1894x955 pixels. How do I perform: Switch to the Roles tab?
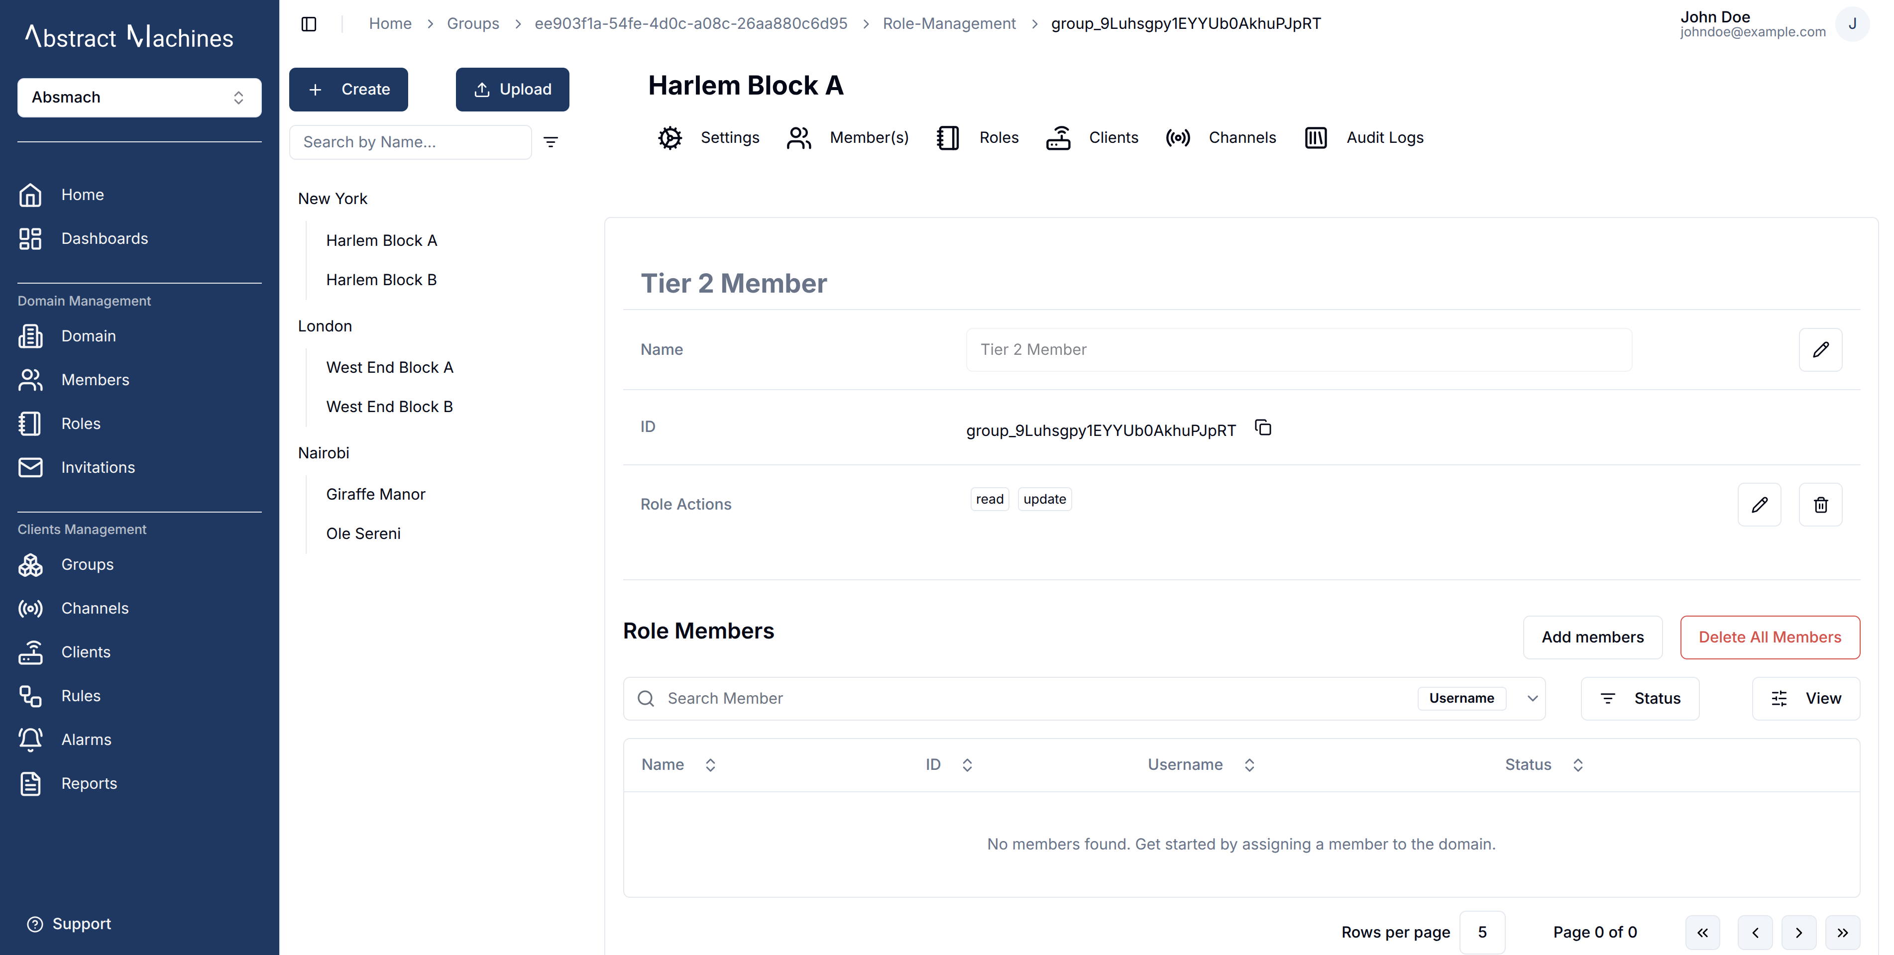click(x=978, y=137)
